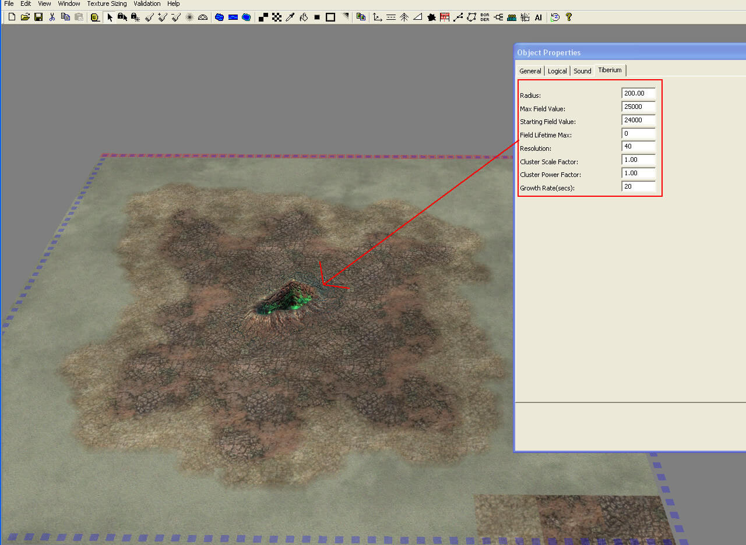Open the AI toolbar button

point(538,17)
